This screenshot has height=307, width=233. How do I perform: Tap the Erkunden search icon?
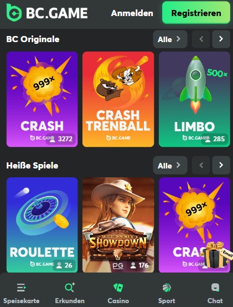coord(70,287)
